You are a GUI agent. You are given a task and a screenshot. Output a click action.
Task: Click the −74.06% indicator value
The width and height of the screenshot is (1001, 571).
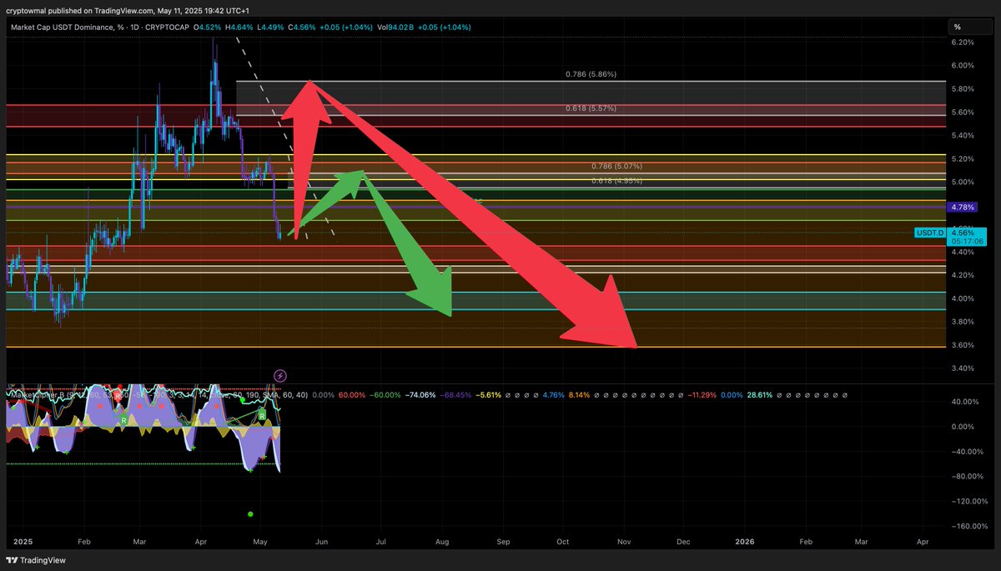click(x=421, y=395)
